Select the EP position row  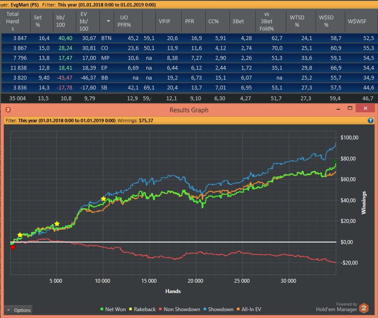[189, 68]
